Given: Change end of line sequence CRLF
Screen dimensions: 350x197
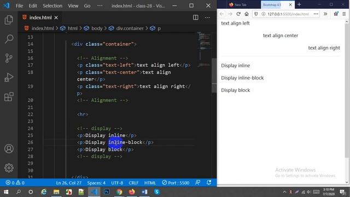Looking at the screenshot, I should click(x=133, y=183).
